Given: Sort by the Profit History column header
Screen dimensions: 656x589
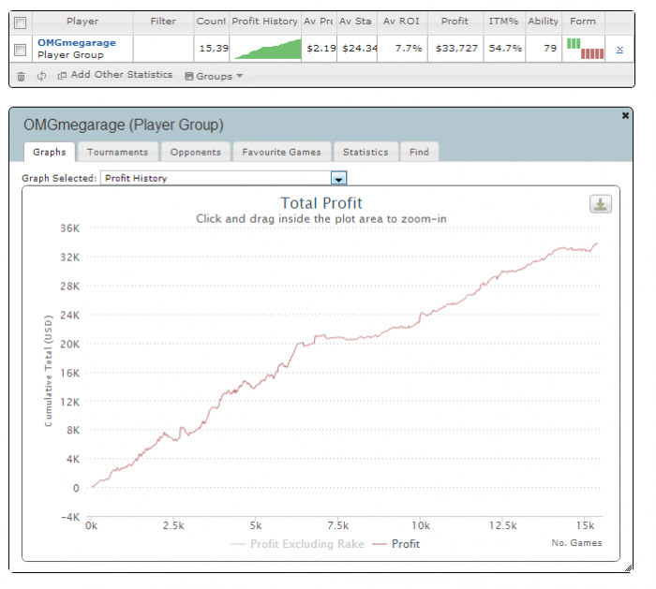Looking at the screenshot, I should coord(265,22).
